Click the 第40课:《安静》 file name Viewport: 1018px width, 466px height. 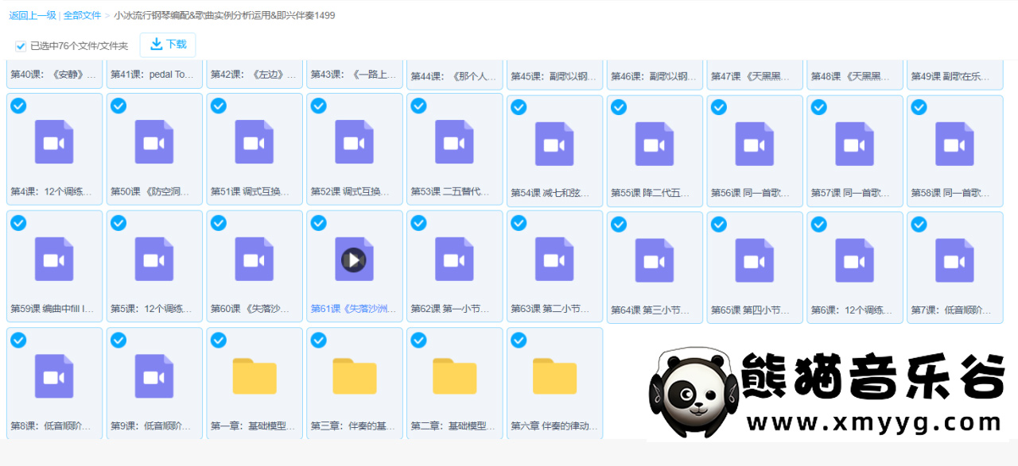click(x=53, y=75)
